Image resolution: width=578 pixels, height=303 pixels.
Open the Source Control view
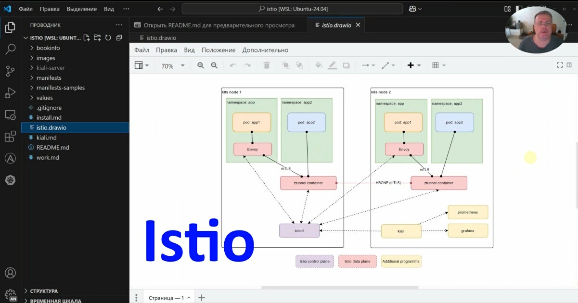point(10,71)
